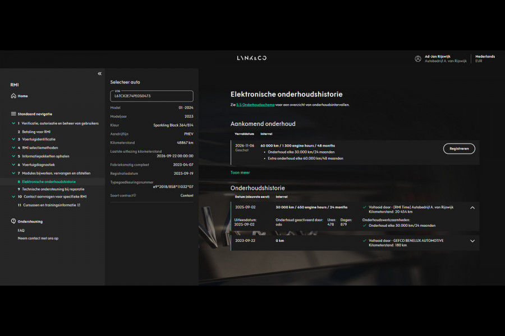Click user name Ad-Jan Rijswijk
The height and width of the screenshot is (336, 505).
[437, 57]
